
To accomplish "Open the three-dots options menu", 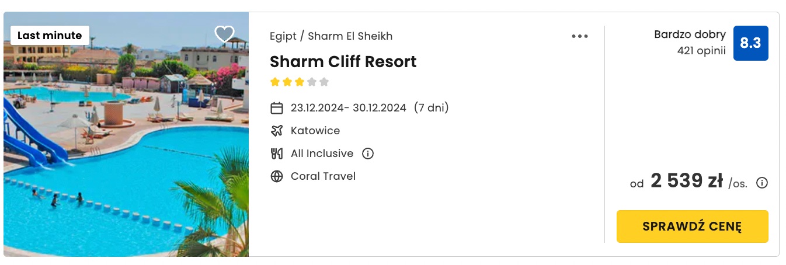I will pyautogui.click(x=580, y=36).
